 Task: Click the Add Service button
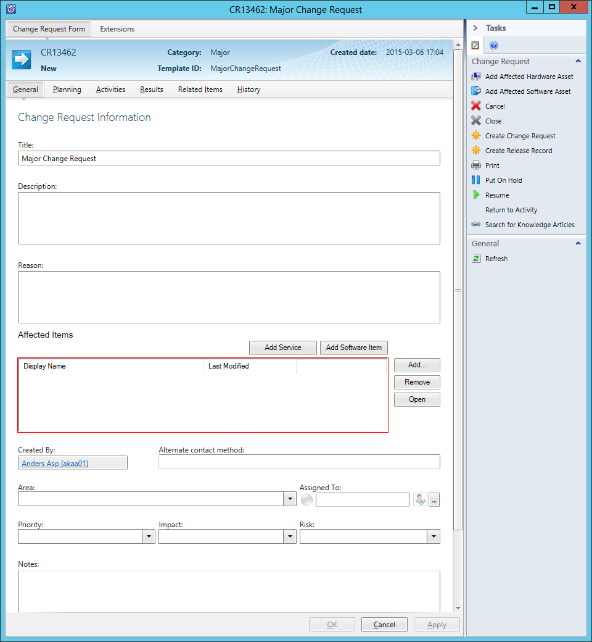[x=282, y=348]
